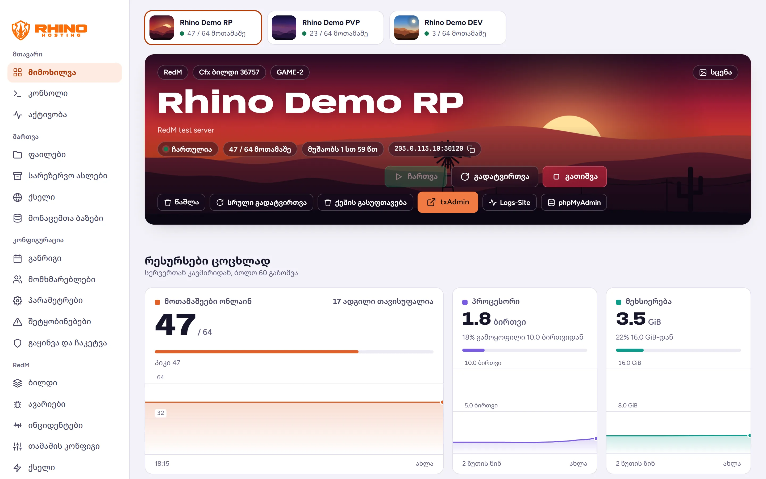The image size is (766, 479).
Task: Open პარამეტრები settings page
Action: click(65, 300)
